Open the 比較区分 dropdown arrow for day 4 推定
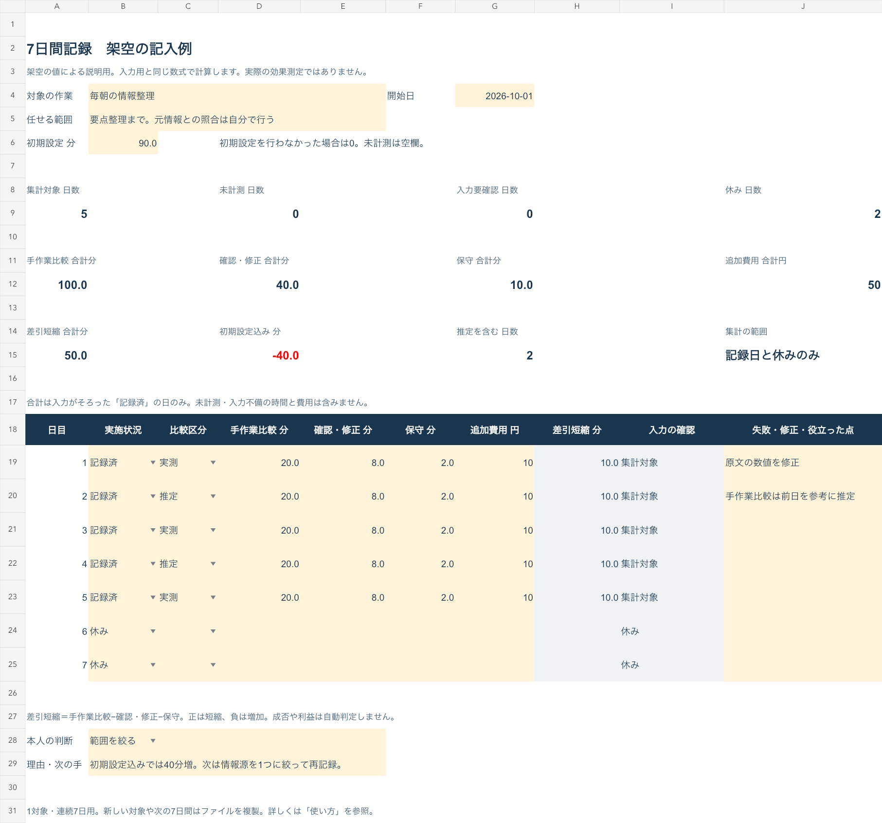 [x=213, y=564]
